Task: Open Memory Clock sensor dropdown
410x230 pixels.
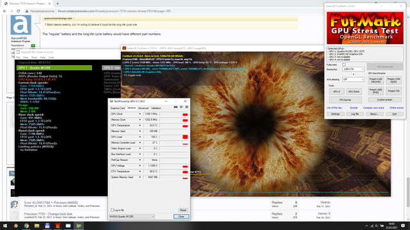Action: coord(140,119)
